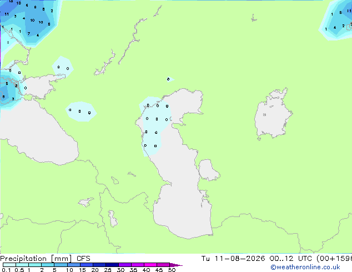Select the 25–30 mm legend swatch
Viewport: 352px width, 272px height.
pos(112,265)
